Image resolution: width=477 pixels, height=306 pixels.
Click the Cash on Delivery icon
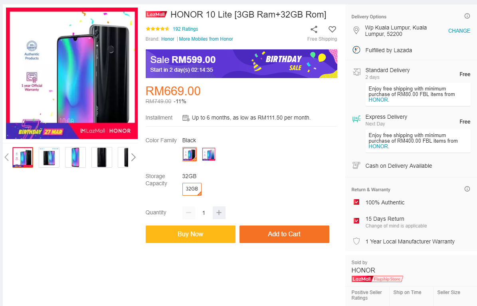[x=356, y=166]
